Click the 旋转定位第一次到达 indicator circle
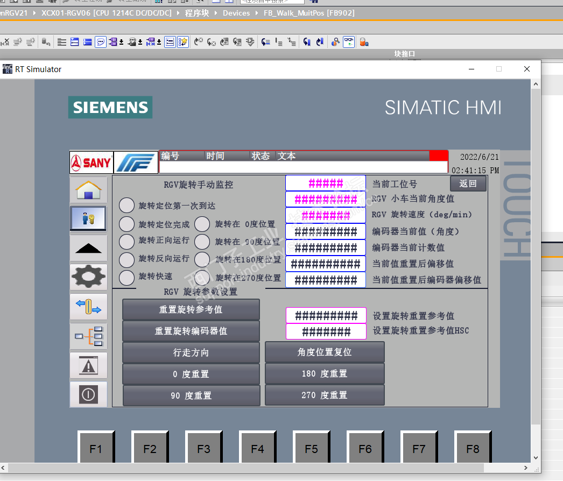This screenshot has width=563, height=481. tap(126, 206)
